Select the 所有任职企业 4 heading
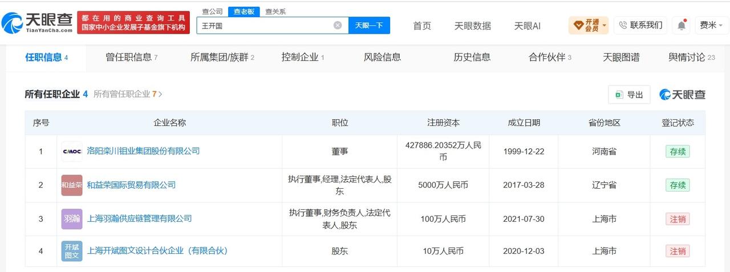730x272 pixels. click(x=56, y=95)
